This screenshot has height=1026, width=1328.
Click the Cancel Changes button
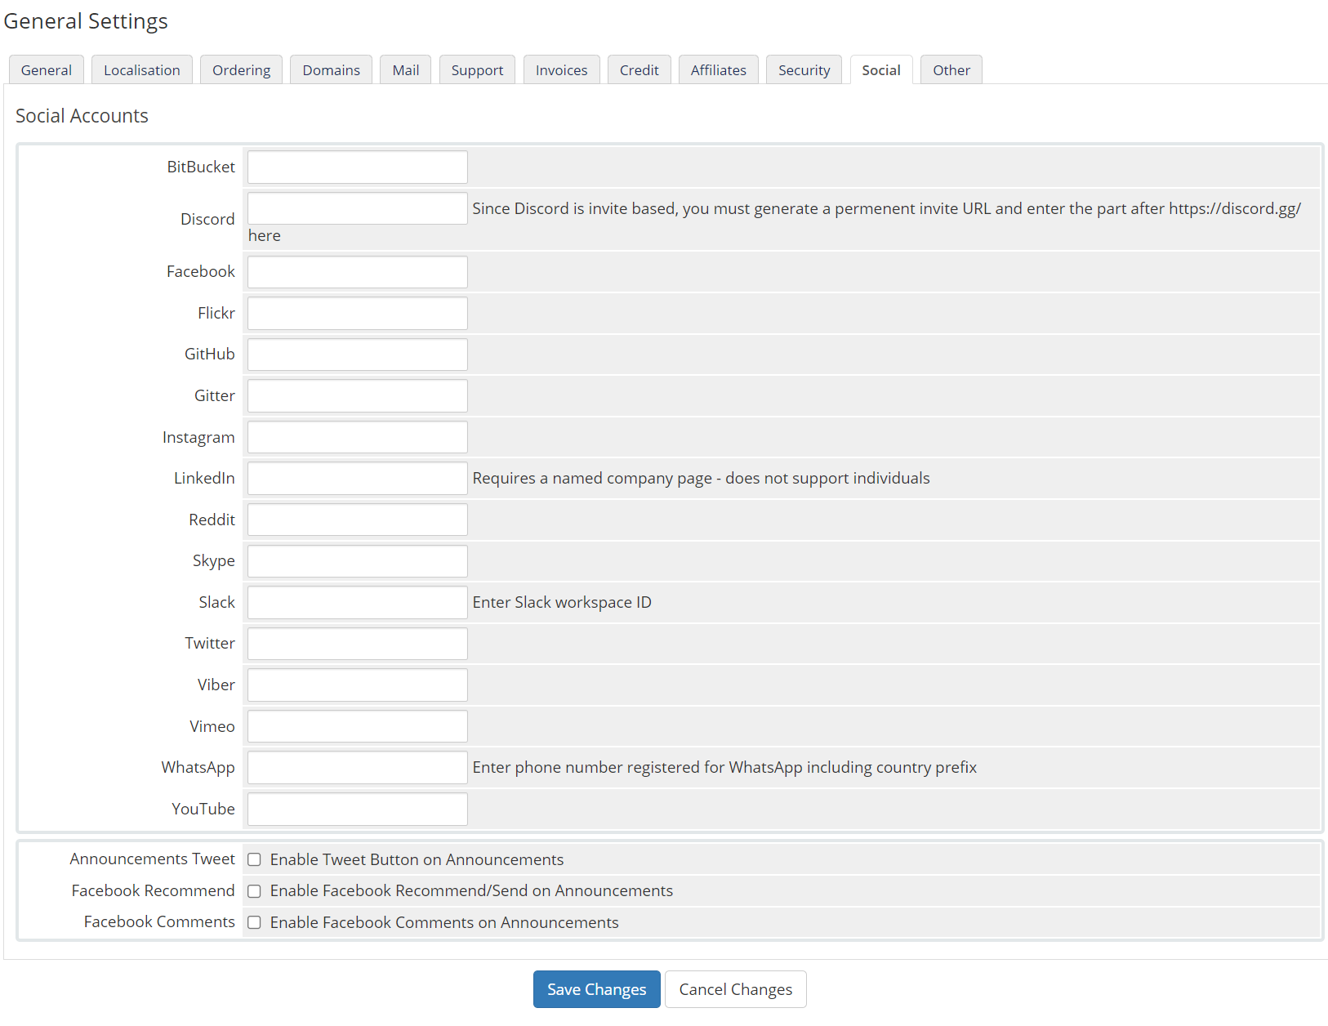[735, 989]
